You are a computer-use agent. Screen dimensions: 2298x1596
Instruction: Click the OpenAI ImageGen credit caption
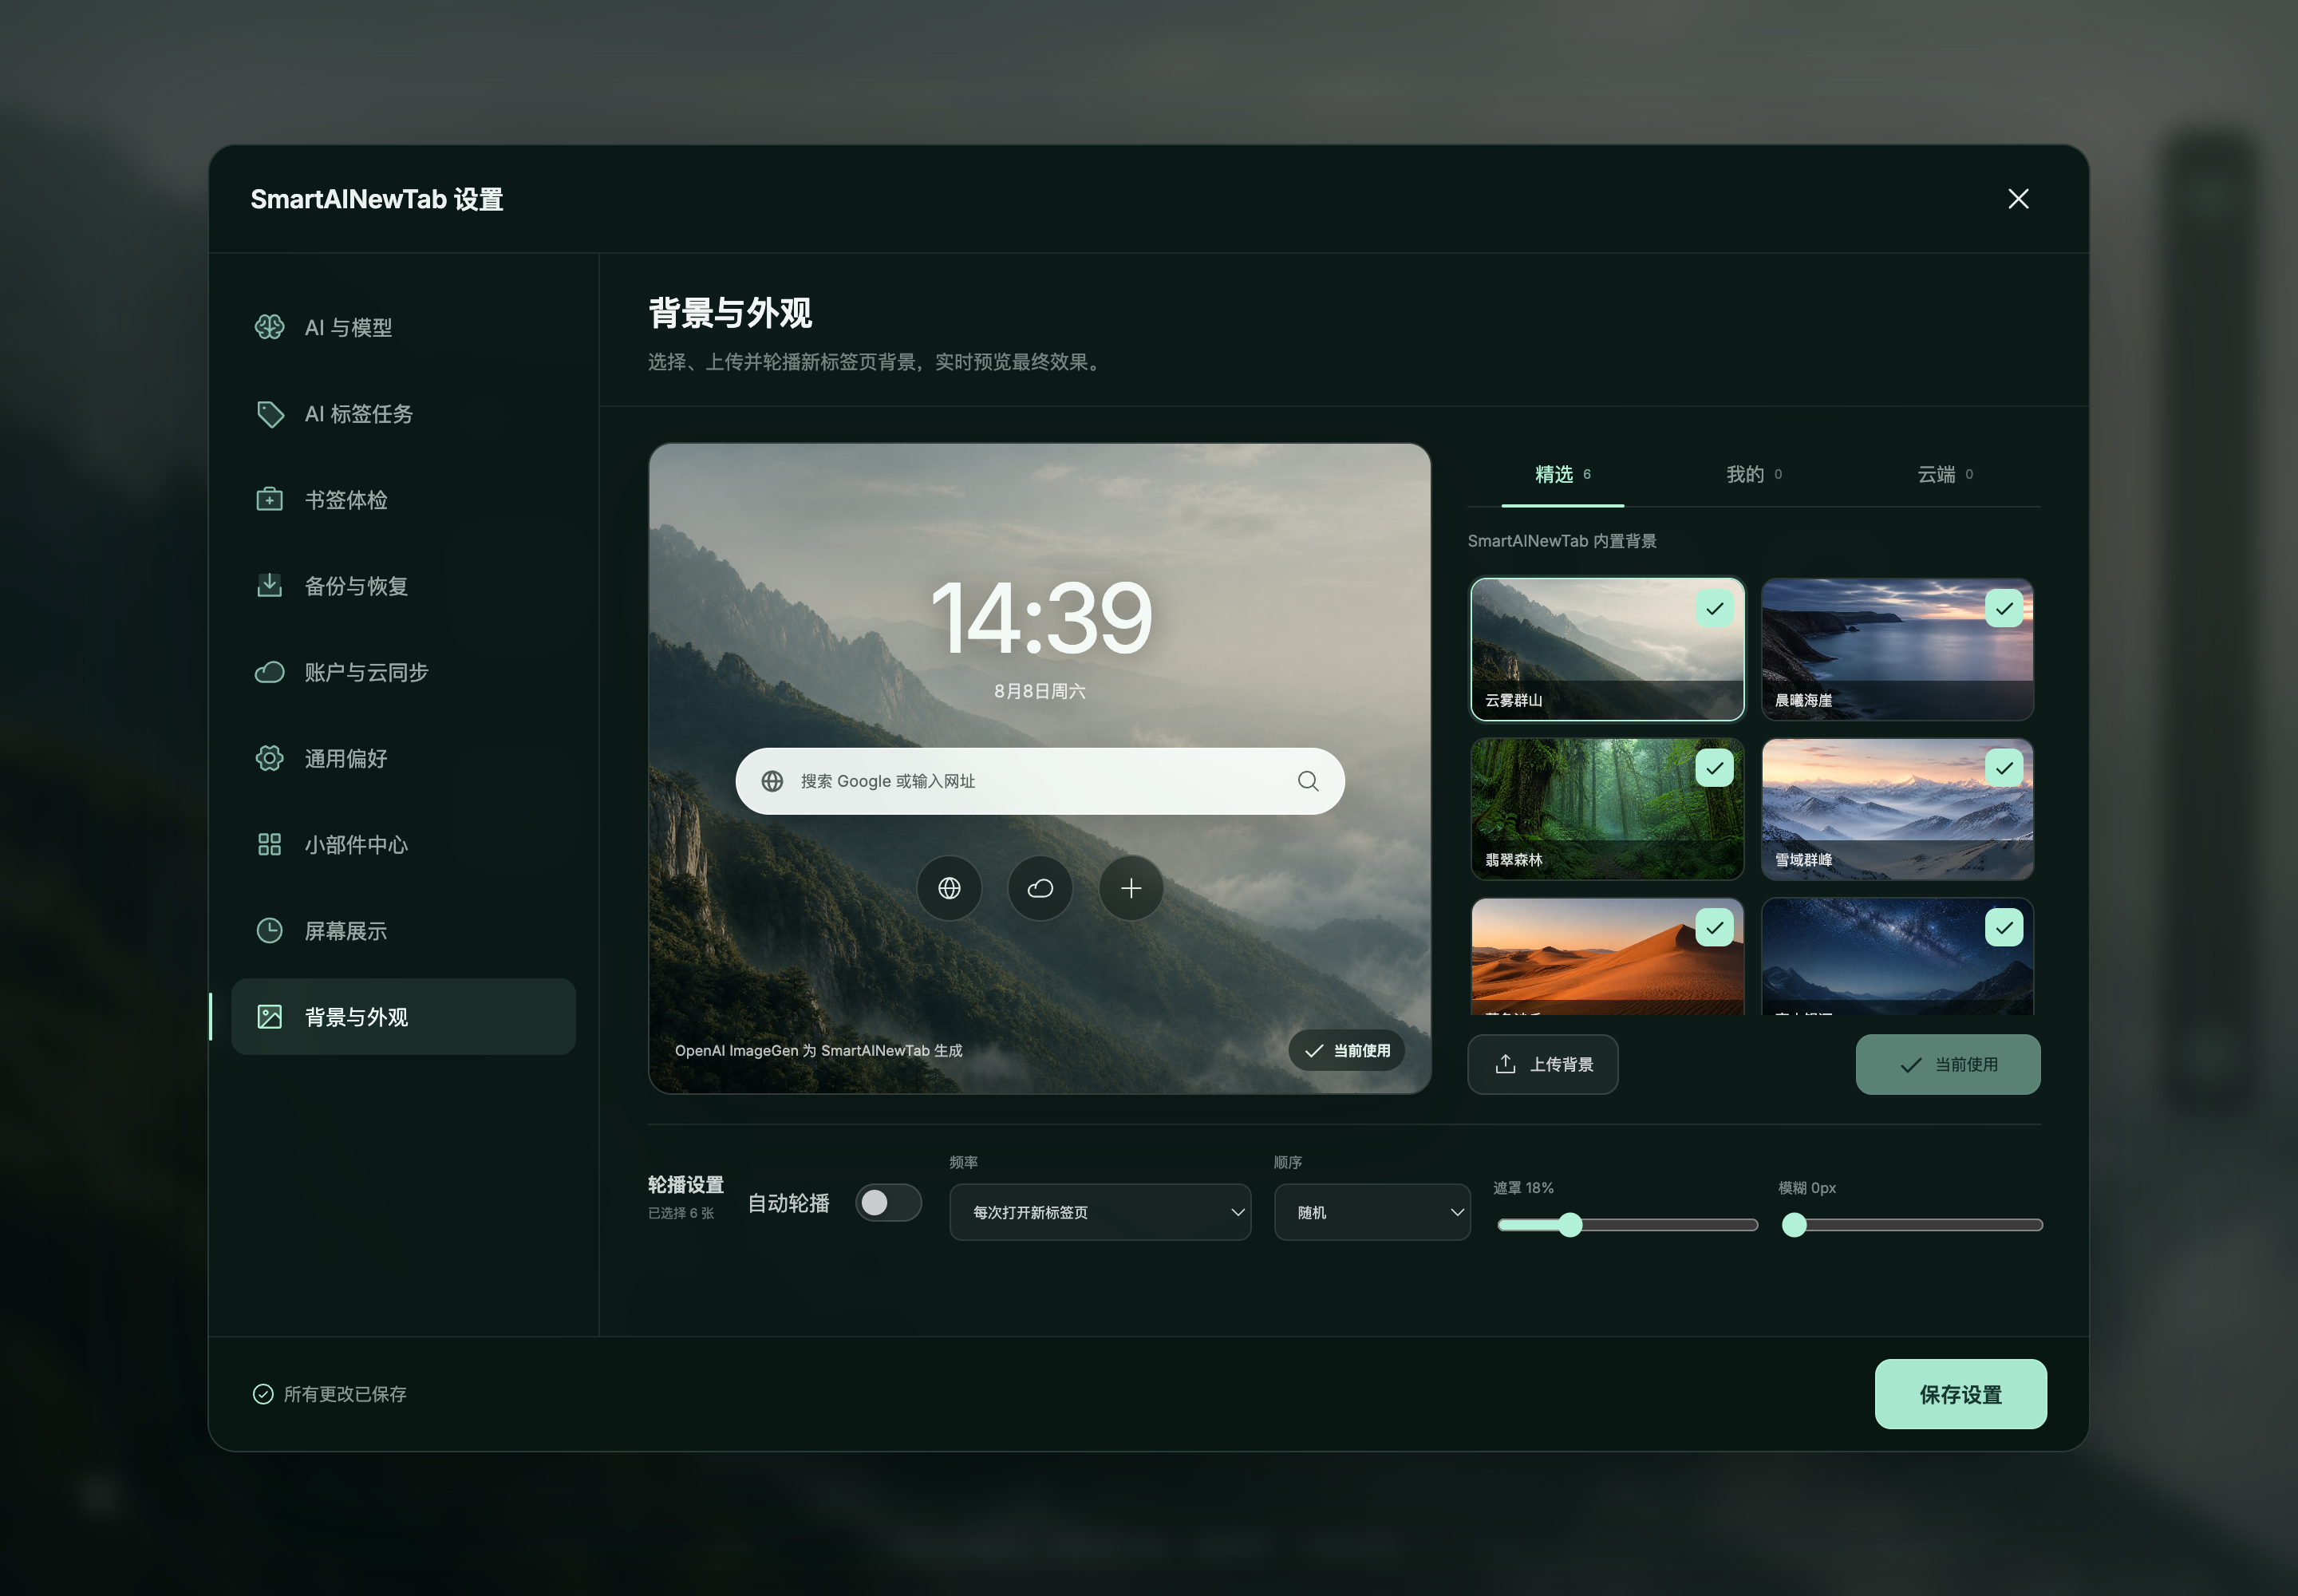tap(818, 1050)
